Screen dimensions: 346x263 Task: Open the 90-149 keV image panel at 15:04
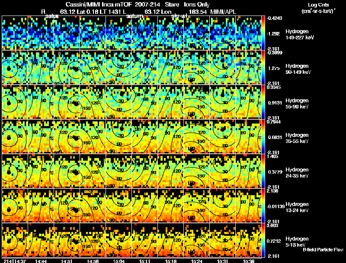[x=119, y=67]
